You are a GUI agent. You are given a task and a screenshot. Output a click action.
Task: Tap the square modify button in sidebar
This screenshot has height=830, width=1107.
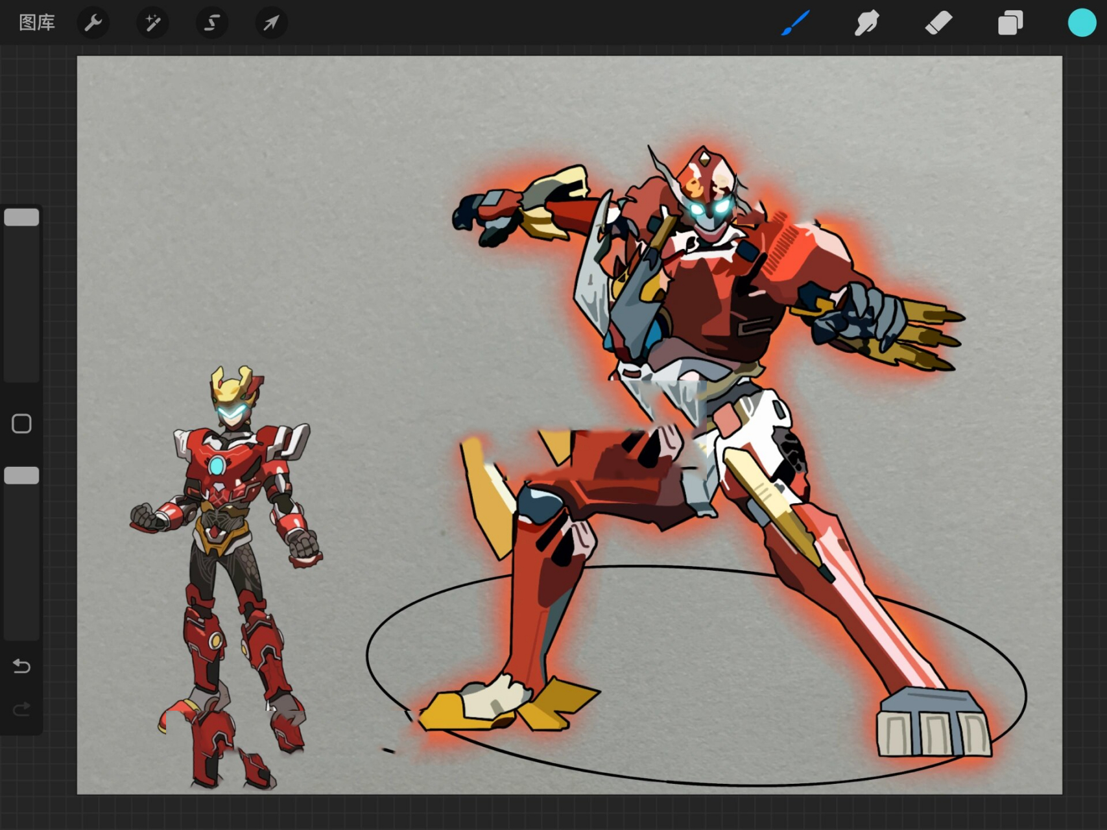pos(21,423)
